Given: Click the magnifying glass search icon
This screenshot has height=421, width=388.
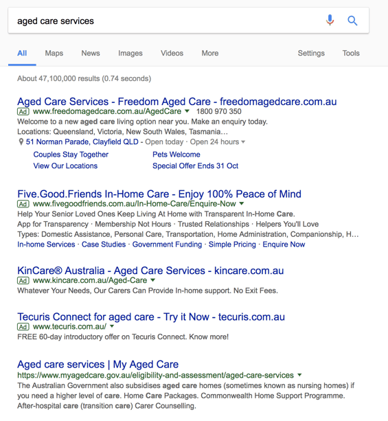Looking at the screenshot, I should pyautogui.click(x=352, y=21).
